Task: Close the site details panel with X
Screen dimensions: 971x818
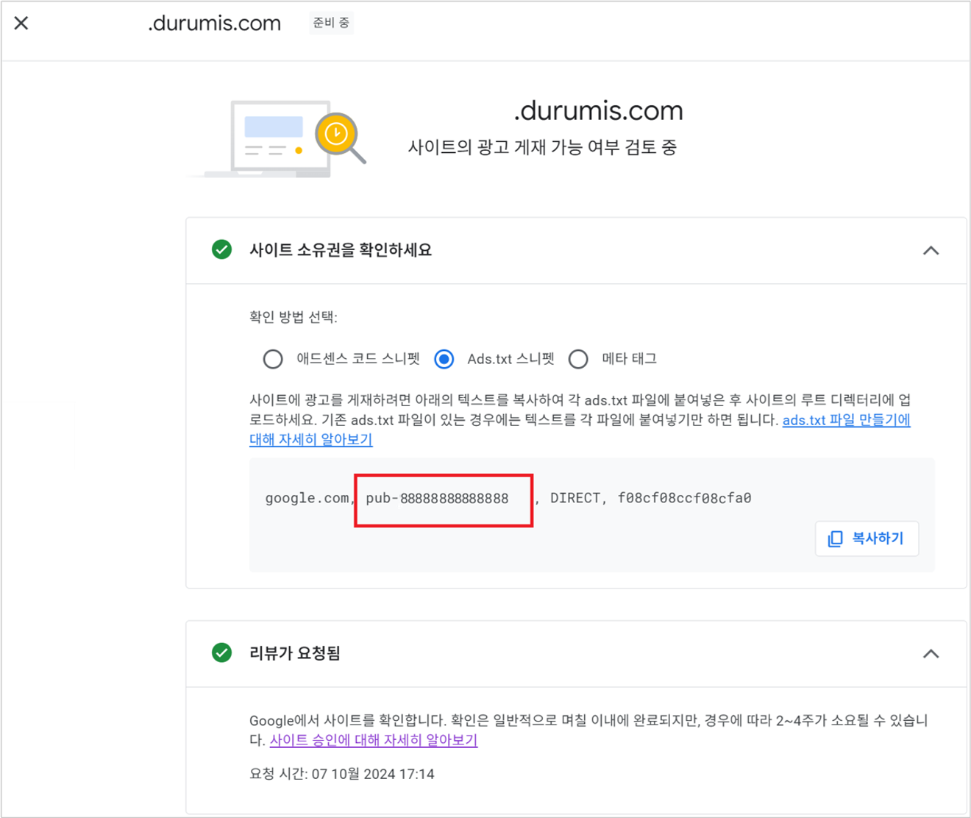Action: pyautogui.click(x=21, y=23)
